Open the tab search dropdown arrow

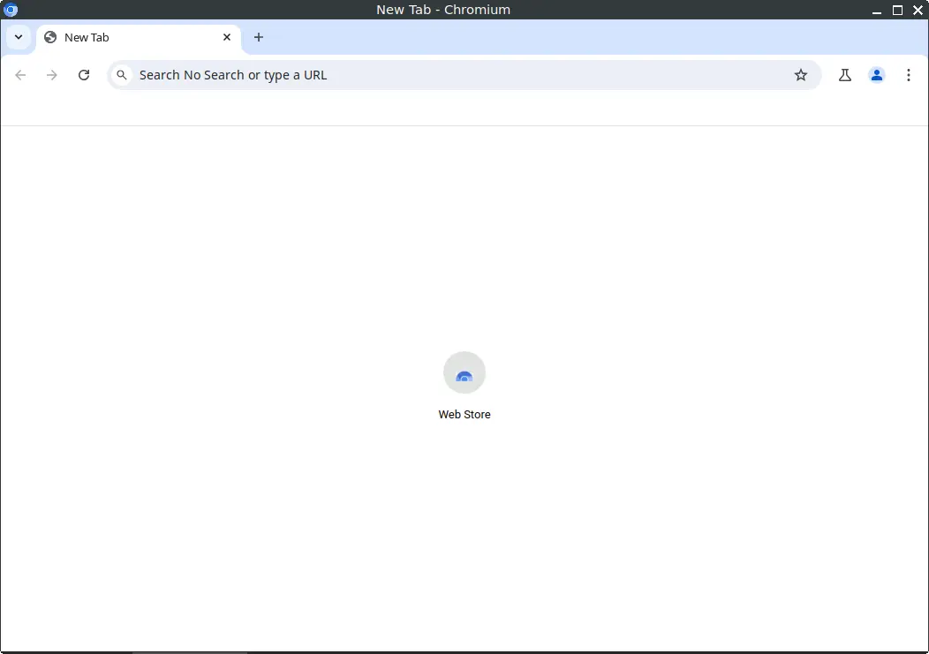19,37
